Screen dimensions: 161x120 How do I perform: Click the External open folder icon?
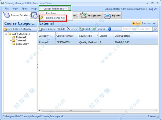coord(14,37)
